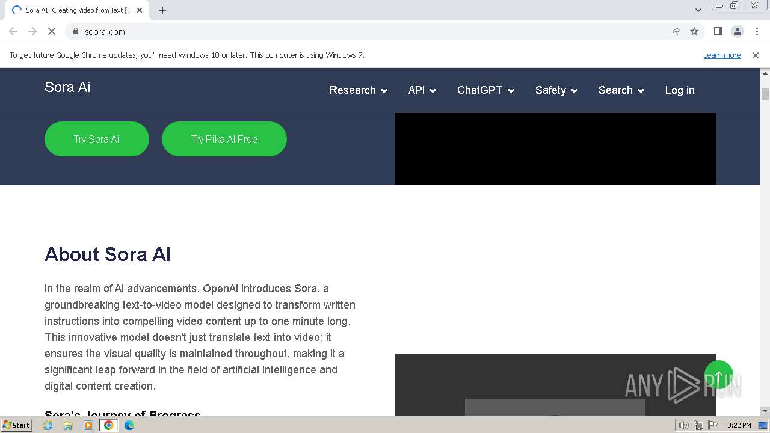The width and height of the screenshot is (770, 433).
Task: Click the Log in link
Action: [680, 90]
